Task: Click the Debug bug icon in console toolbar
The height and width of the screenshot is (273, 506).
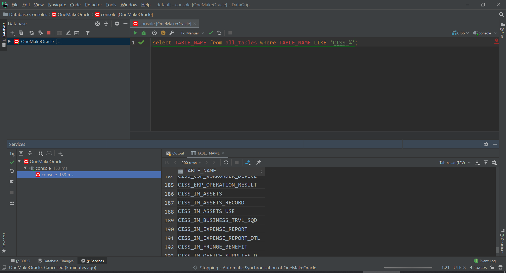Action: [x=144, y=33]
